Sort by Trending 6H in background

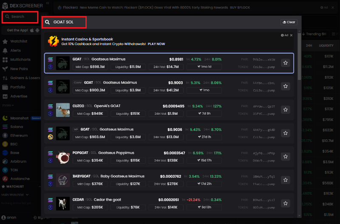314,34
